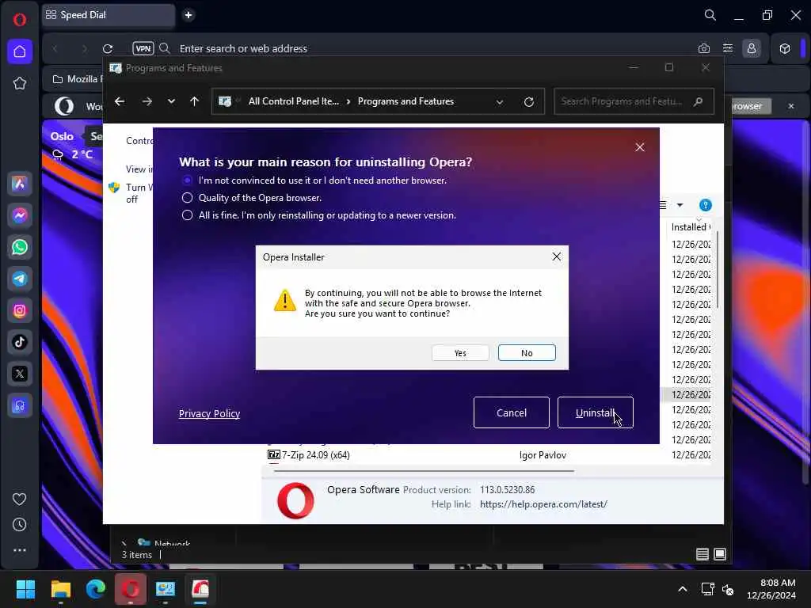Switch Explorer to large icons view
The image size is (811, 608).
click(720, 554)
